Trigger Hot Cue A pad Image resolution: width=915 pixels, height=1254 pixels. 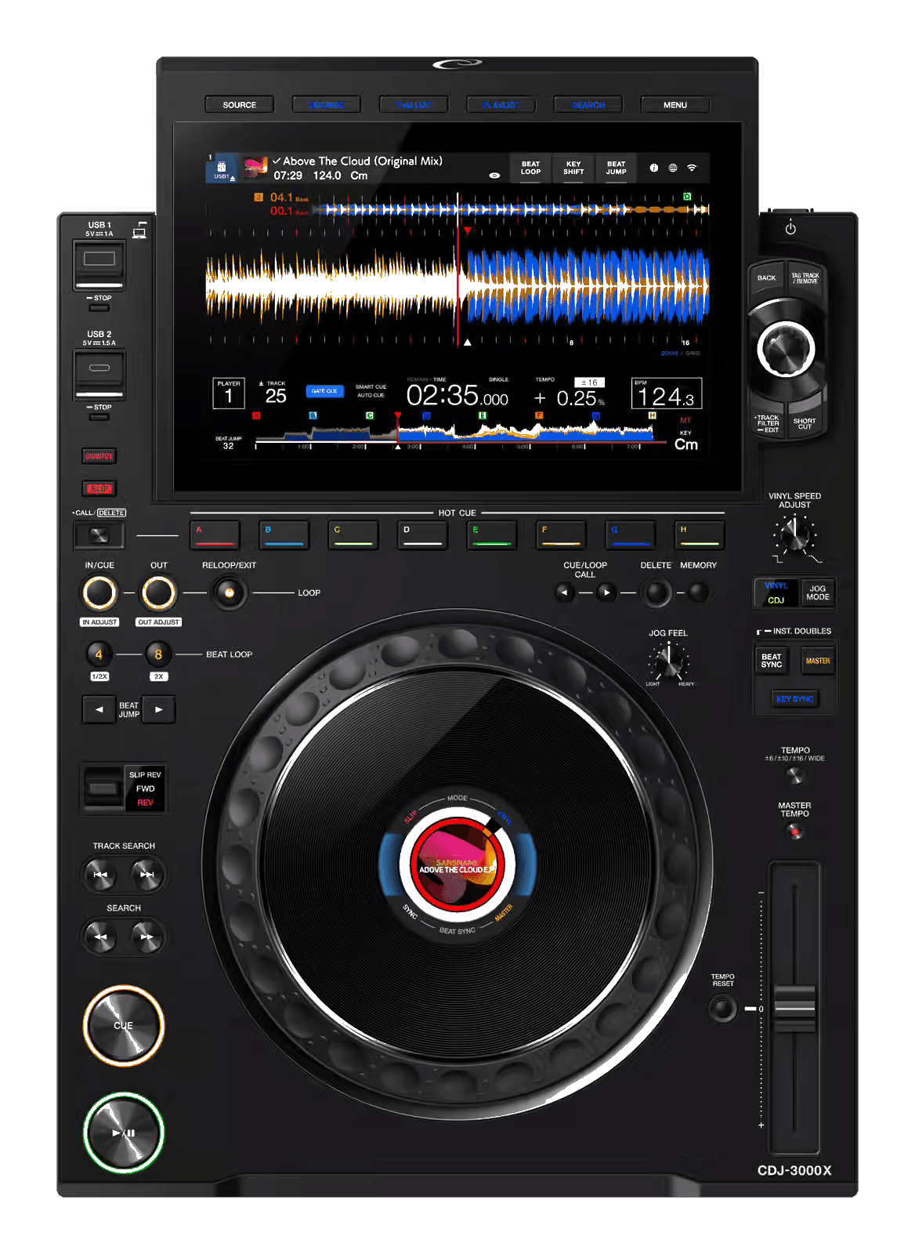215,535
